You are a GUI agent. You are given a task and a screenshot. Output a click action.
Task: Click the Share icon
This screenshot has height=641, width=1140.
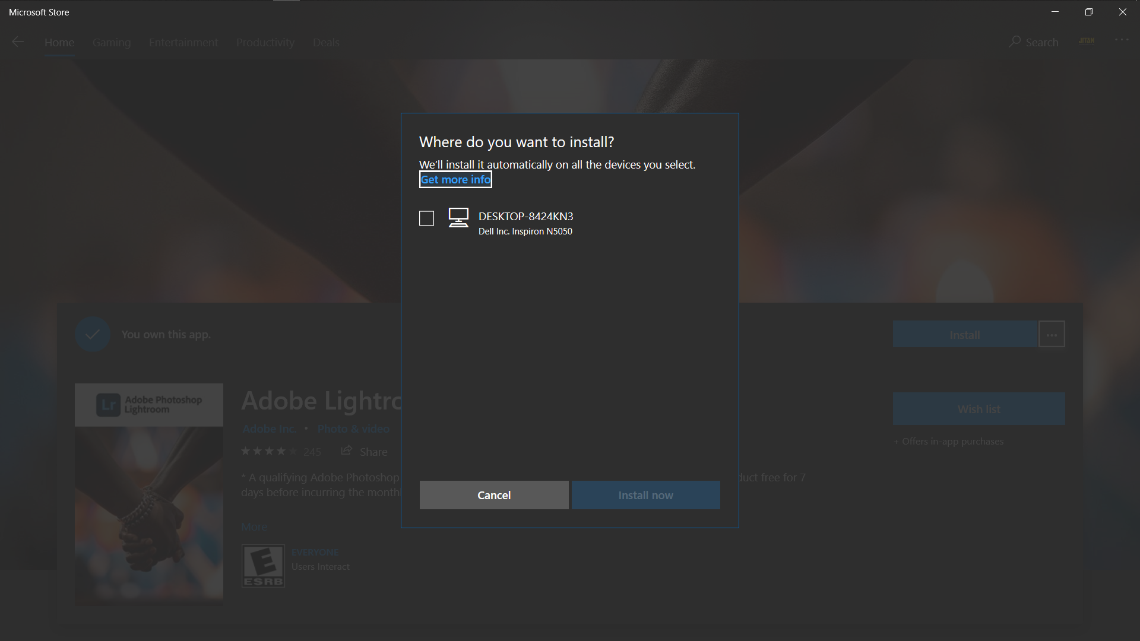coord(346,451)
